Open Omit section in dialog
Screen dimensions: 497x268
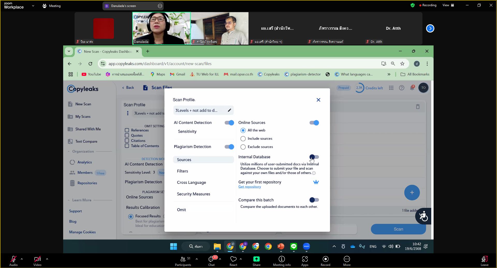pyautogui.click(x=181, y=210)
